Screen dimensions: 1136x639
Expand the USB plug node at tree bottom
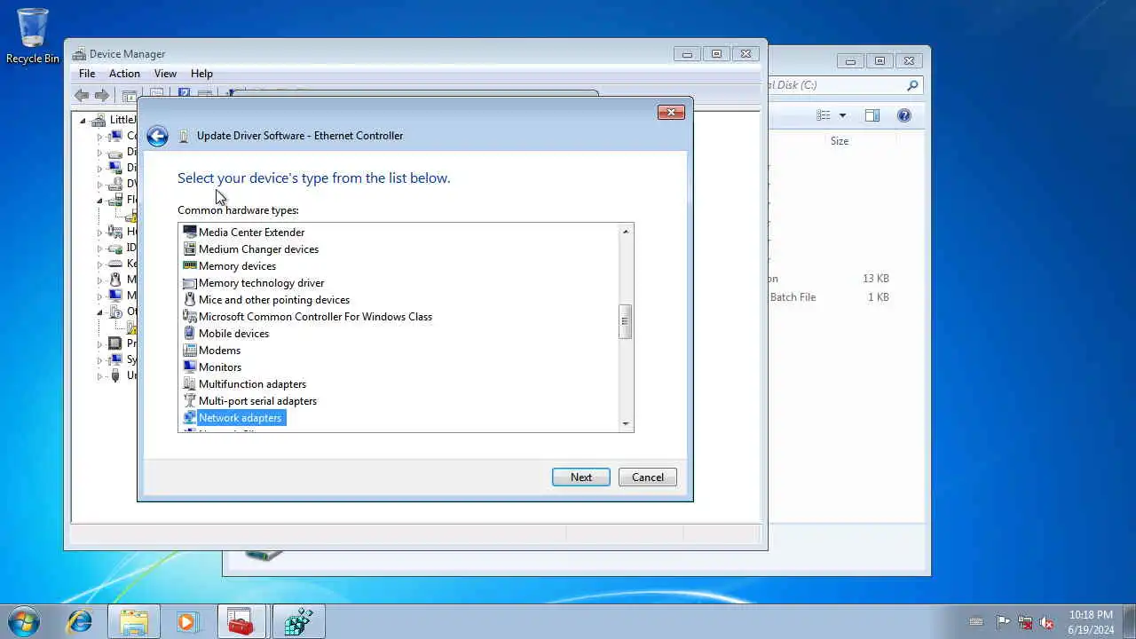99,375
